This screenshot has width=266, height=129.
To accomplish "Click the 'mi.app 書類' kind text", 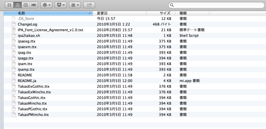I will click(x=190, y=81).
